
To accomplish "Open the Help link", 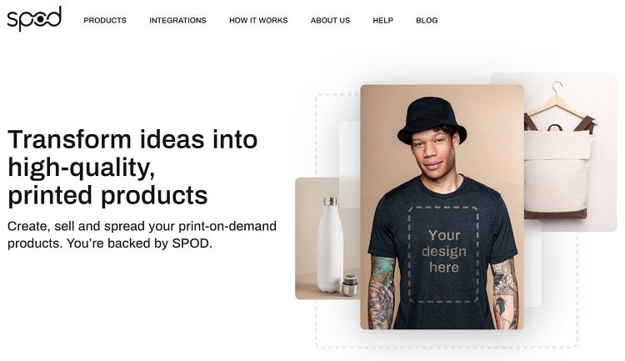I will (x=383, y=20).
